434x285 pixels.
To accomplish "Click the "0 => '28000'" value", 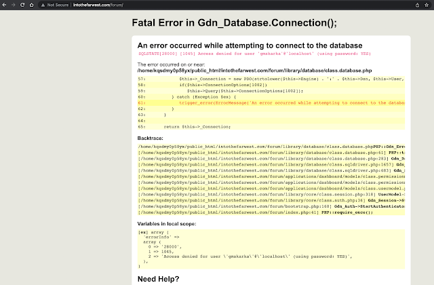I will [x=165, y=247].
